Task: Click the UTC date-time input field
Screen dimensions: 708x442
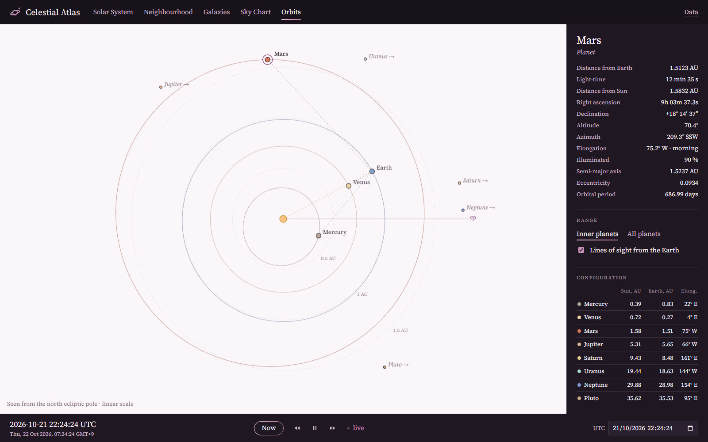Action: click(x=653, y=428)
